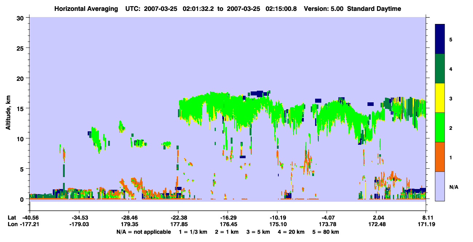Click longitude value 171.19

[426, 224]
